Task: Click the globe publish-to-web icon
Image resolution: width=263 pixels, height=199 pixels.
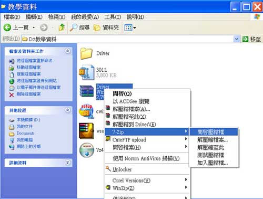Action: (x=12, y=81)
